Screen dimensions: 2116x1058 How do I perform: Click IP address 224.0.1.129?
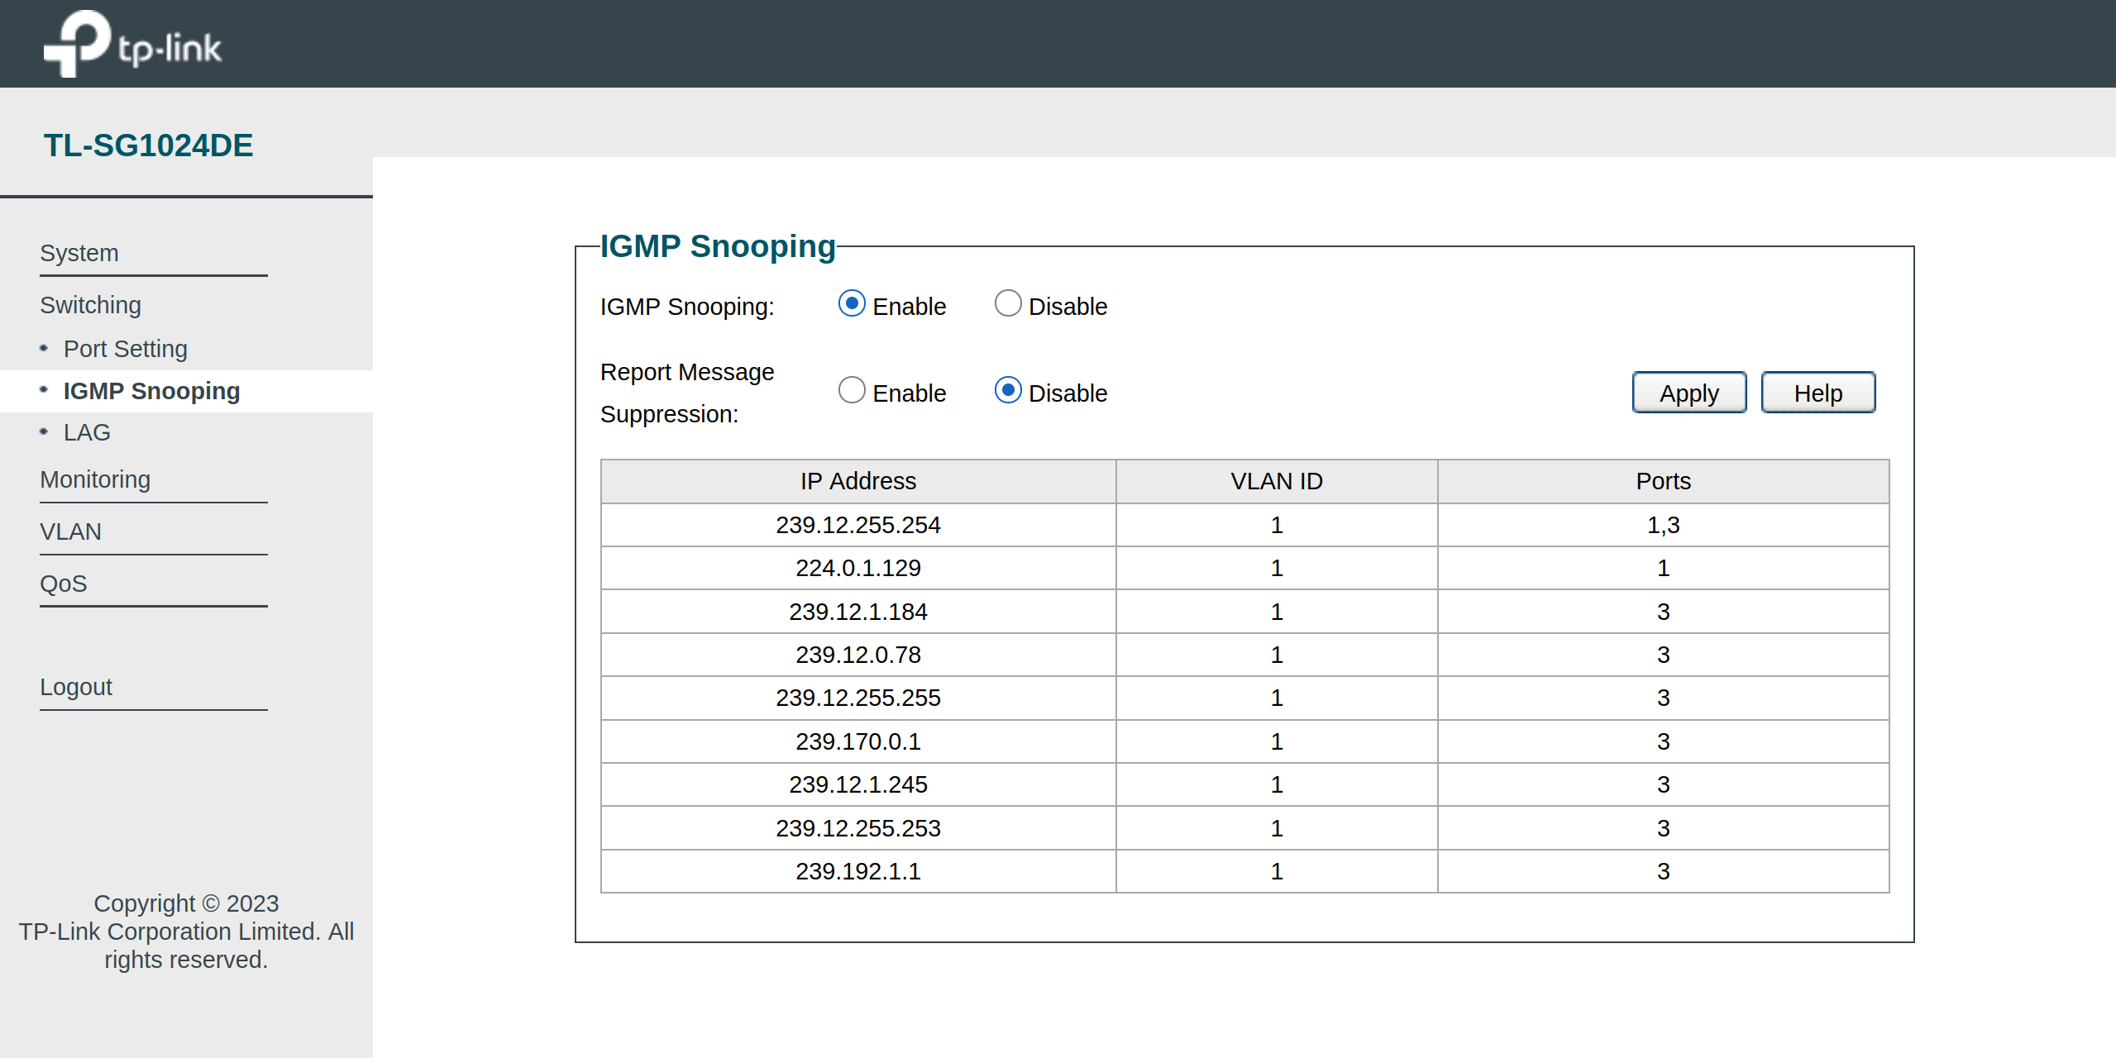coord(858,568)
